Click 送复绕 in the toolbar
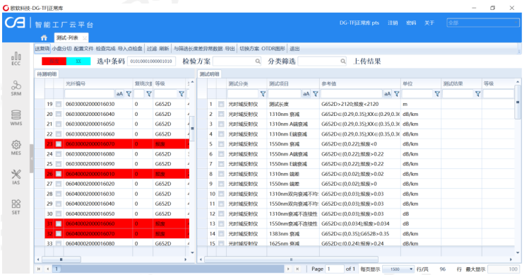 [42, 49]
